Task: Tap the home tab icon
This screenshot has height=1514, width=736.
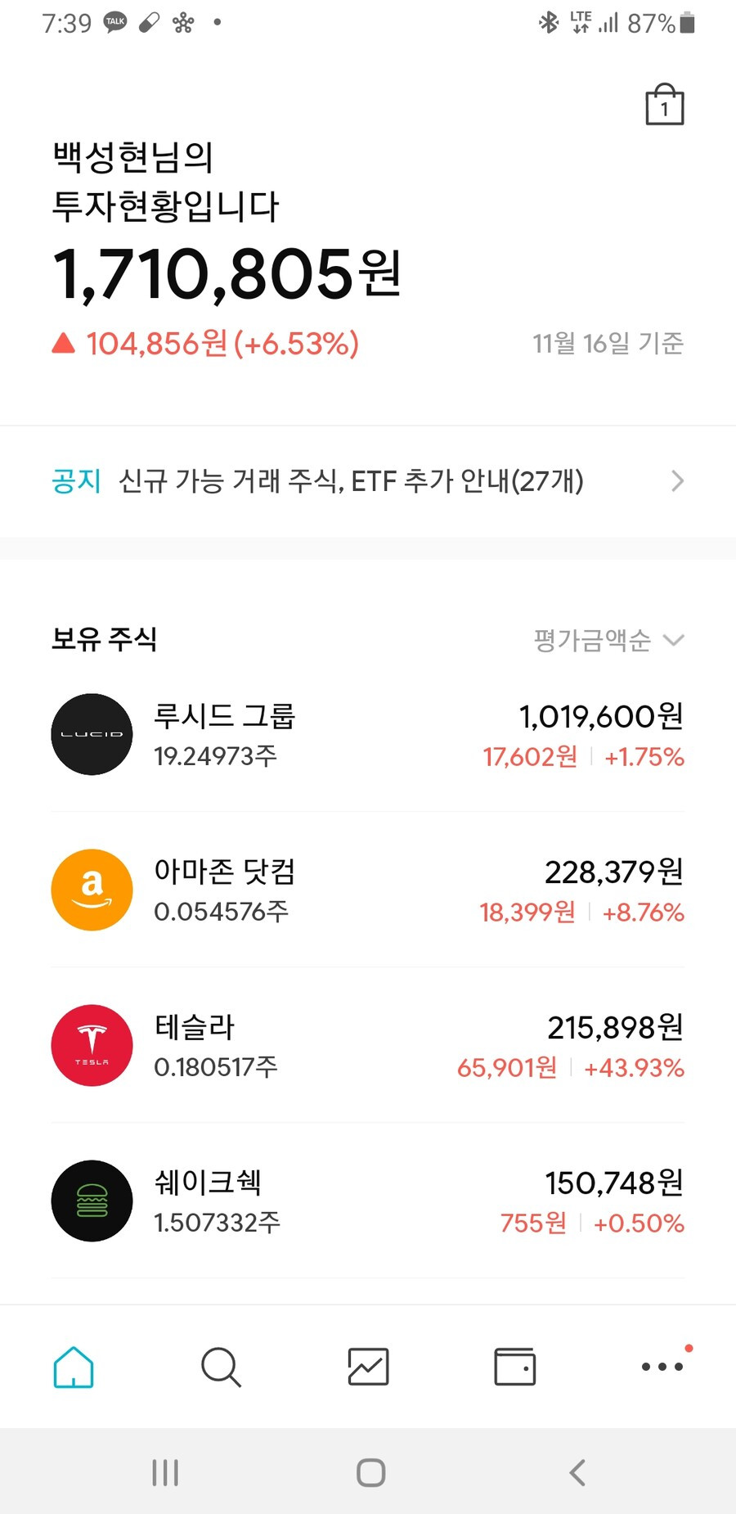Action: point(74,1367)
